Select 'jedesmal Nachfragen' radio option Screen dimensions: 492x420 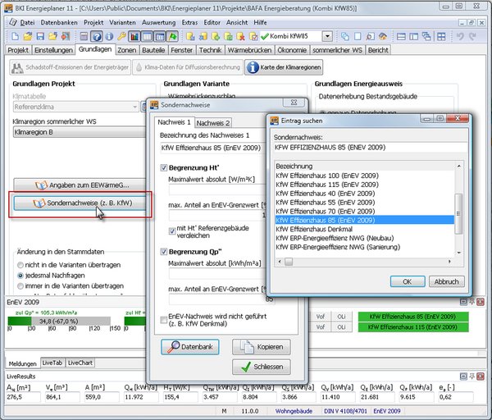[x=20, y=275]
